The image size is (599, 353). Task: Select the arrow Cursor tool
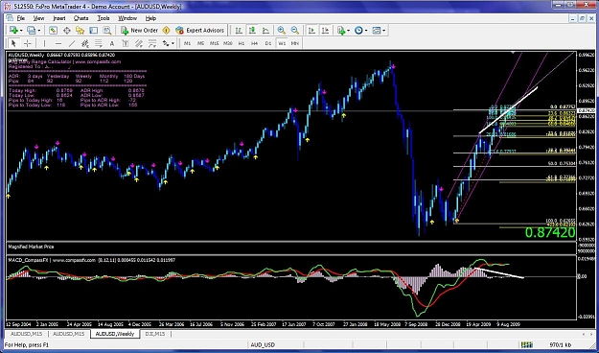coord(13,43)
